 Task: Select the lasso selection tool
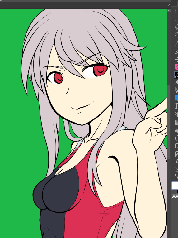(176, 27)
